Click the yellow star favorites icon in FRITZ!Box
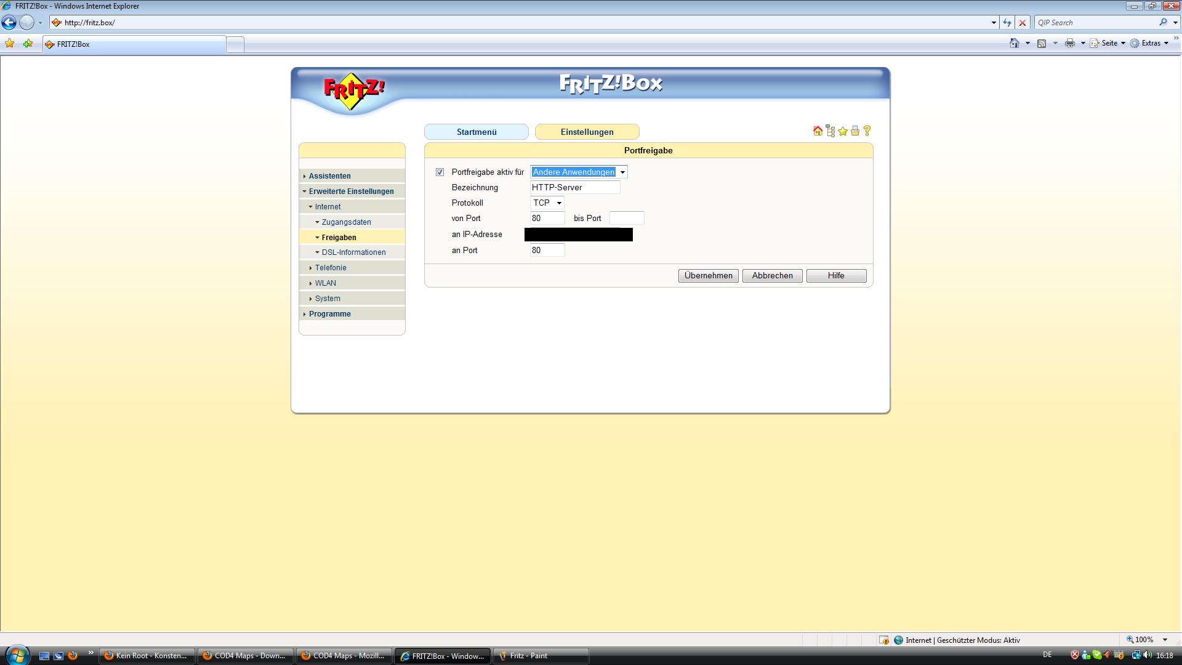Image resolution: width=1182 pixels, height=665 pixels. (843, 131)
